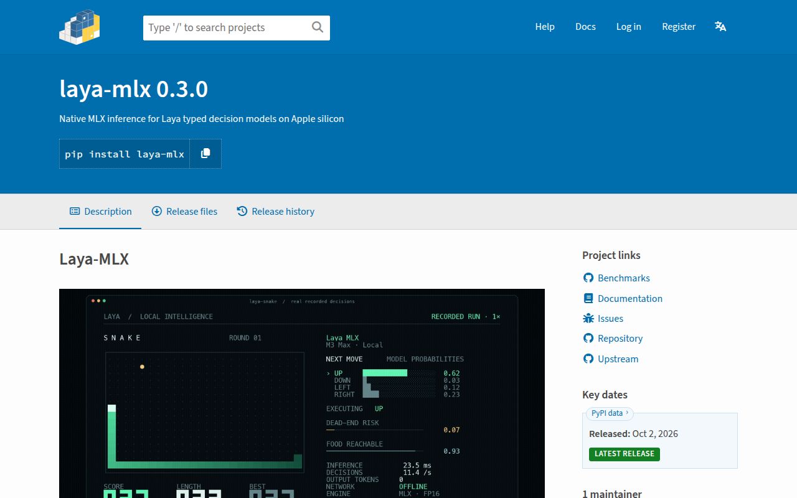797x498 pixels.
Task: Click the Description tab icon
Action: [x=75, y=212]
